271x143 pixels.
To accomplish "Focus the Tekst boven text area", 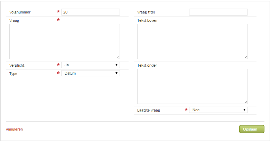I will pos(192,41).
